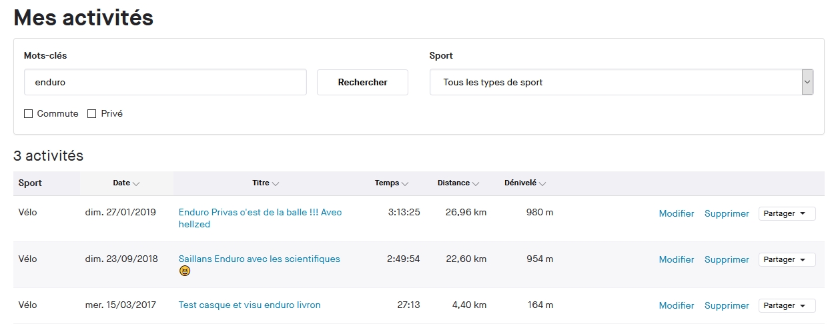
Task: Click Modifier for the Enduro Privas activity
Action: tap(677, 213)
